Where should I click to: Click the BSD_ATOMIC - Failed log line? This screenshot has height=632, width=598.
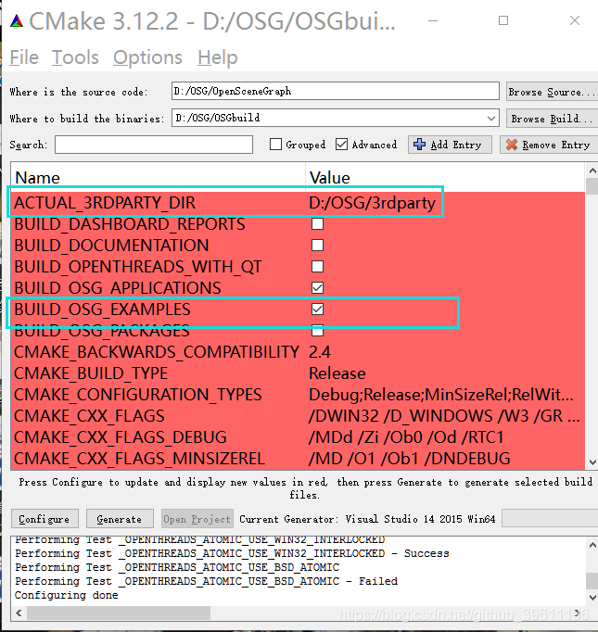(x=207, y=581)
